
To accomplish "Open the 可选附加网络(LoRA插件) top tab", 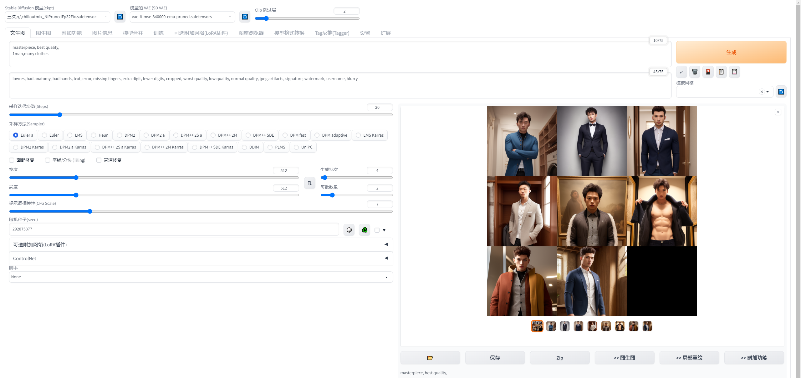I will click(201, 33).
